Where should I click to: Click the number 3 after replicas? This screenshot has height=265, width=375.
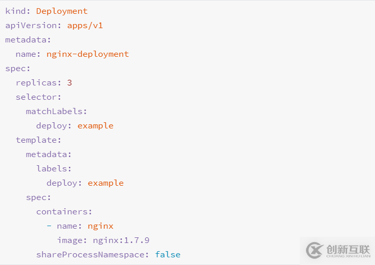(70, 82)
